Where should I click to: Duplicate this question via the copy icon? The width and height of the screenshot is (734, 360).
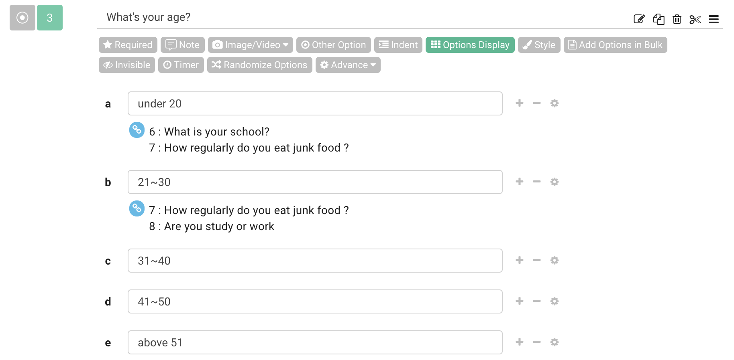click(x=659, y=19)
